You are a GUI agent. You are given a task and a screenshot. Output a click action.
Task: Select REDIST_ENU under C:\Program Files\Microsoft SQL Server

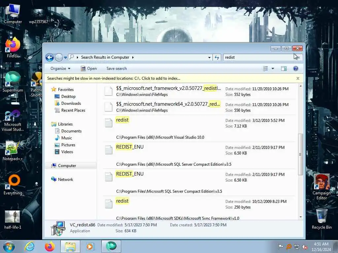pos(199,183)
